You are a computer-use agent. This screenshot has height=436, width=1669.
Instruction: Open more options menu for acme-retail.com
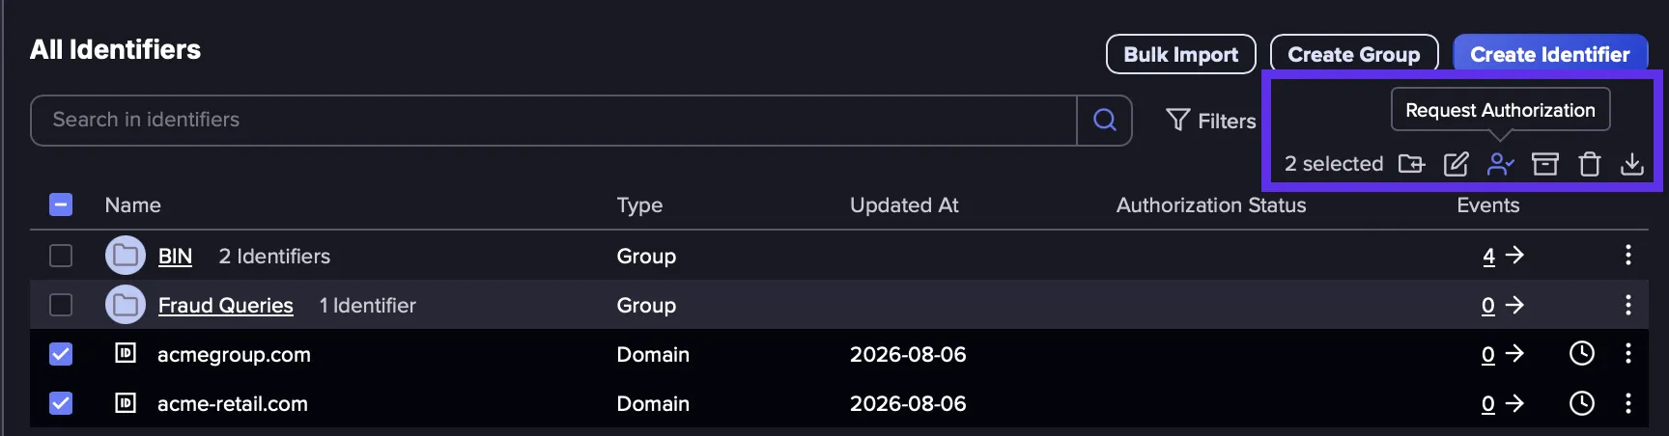pyautogui.click(x=1628, y=403)
